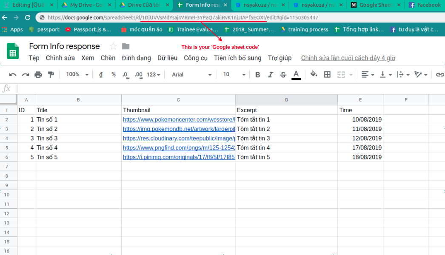
Task: Open pngfind.com thumbnail link
Action: point(179,147)
